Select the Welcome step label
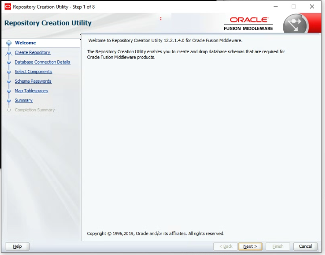The image size is (325, 255). pyautogui.click(x=25, y=43)
